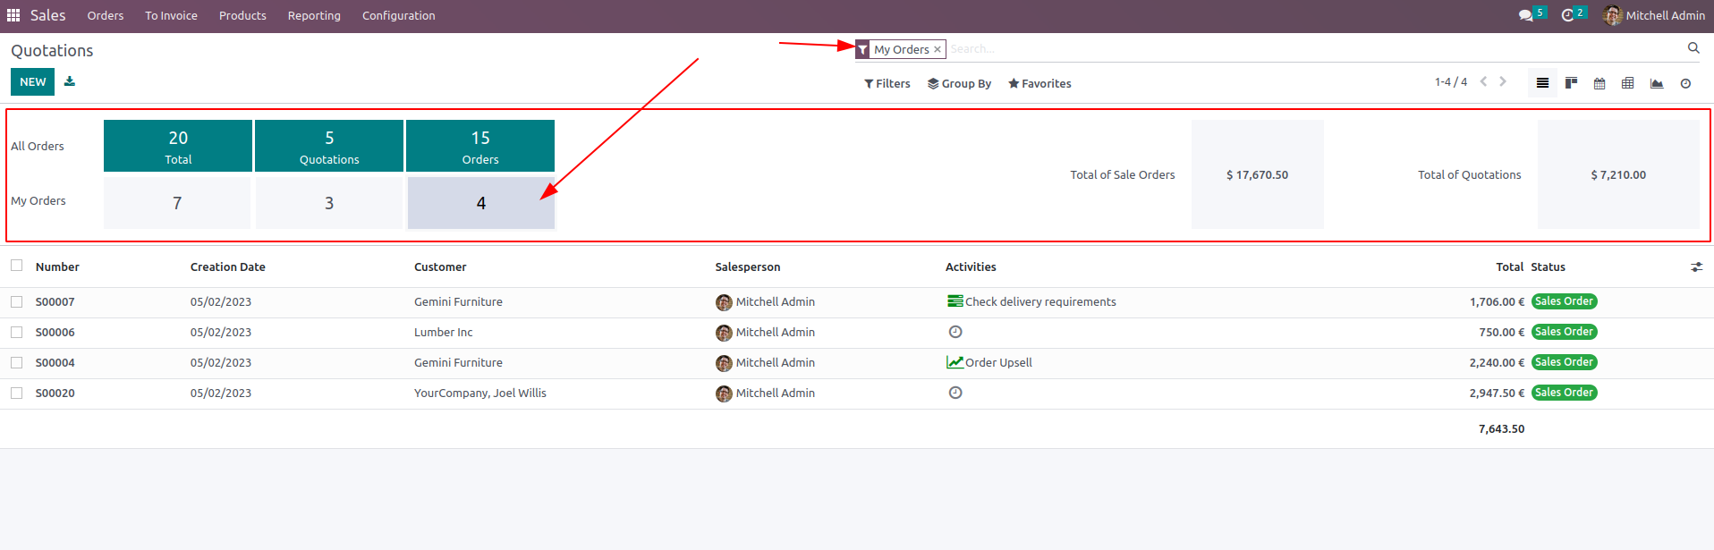Click the 20 Total dashboard tile
Viewport: 1714px width, 550px height.
(178, 146)
